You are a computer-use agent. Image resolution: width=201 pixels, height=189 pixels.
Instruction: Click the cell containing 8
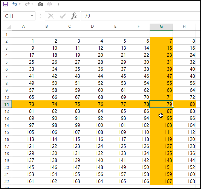(184, 41)
